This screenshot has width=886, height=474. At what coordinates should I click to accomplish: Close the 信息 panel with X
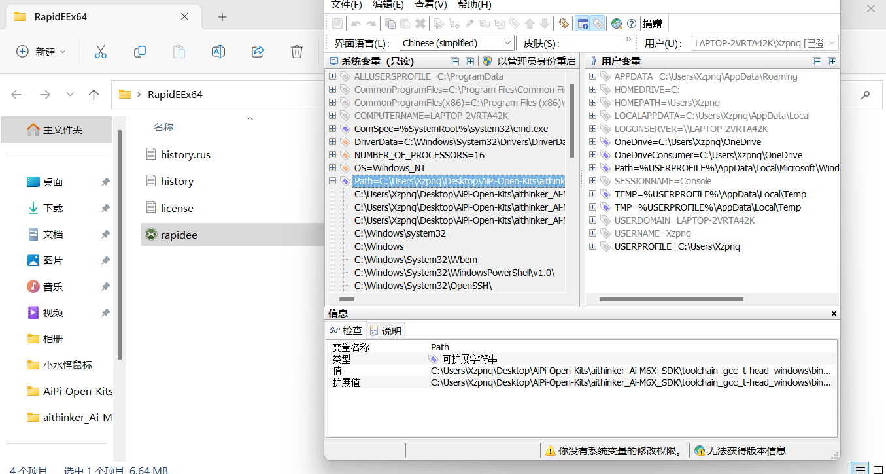tap(834, 314)
